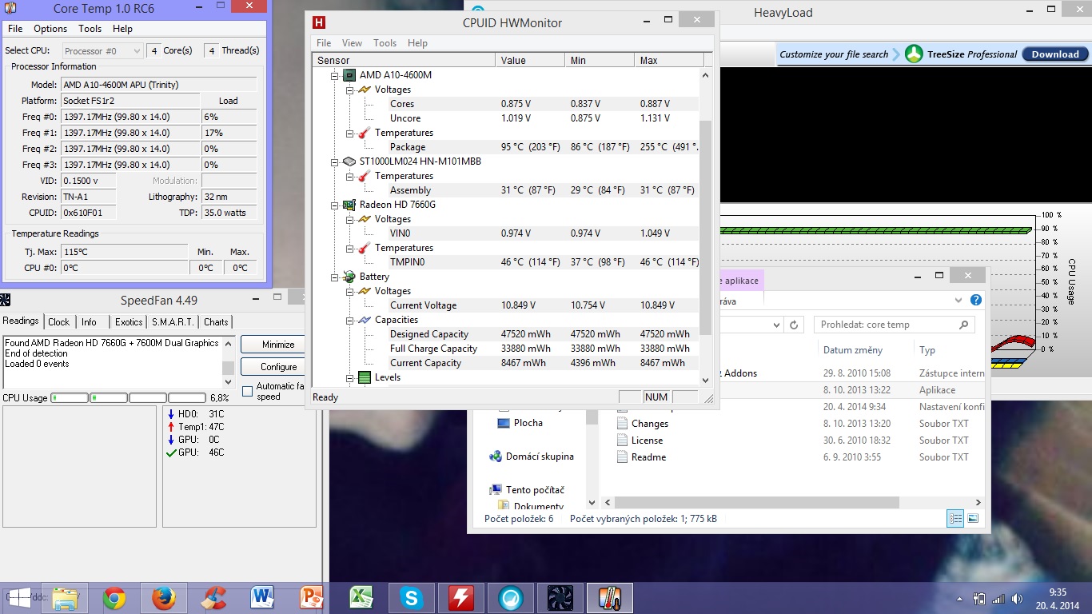Switch to SpeedFan S.M.A.R.T. tab

pos(173,322)
